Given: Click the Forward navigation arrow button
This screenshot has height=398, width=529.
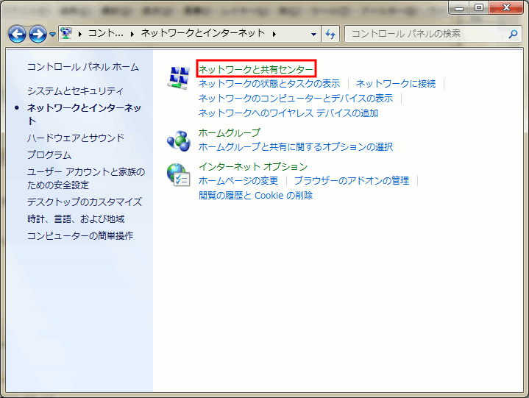Looking at the screenshot, I should pyautogui.click(x=38, y=34).
